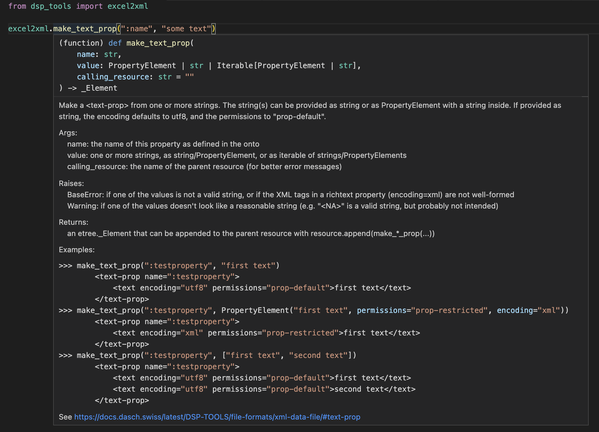Click the Examples: section heading

(x=77, y=249)
